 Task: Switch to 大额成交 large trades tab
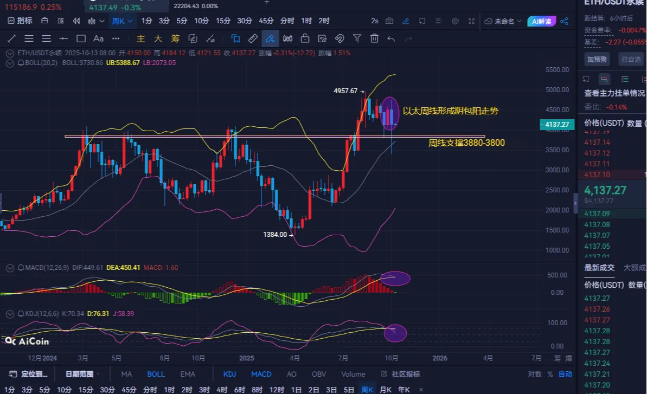coord(634,268)
